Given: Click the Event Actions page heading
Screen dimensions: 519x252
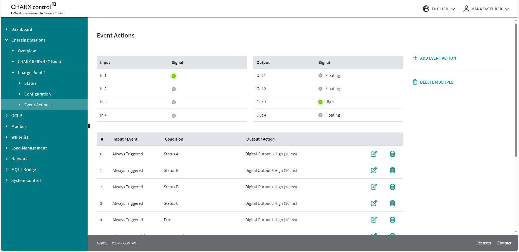Looking at the screenshot, I should tap(116, 35).
